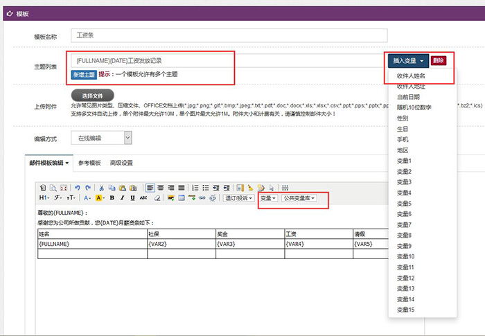Expand the 公共变量库 dropdown
This screenshot has height=336, width=485.
[298, 198]
